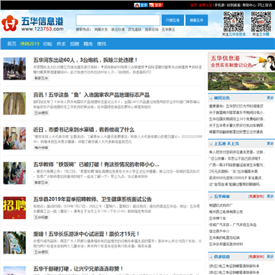Open the red 招聘 thumbnail image
The width and height of the screenshot is (275, 275).
pyautogui.click(x=15, y=208)
